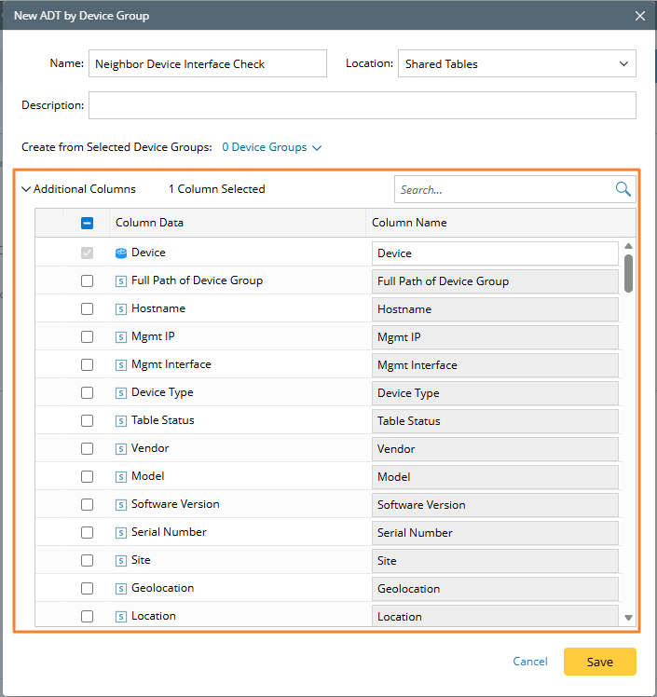Image resolution: width=657 pixels, height=697 pixels.
Task: Open the Location dropdown
Action: click(516, 63)
